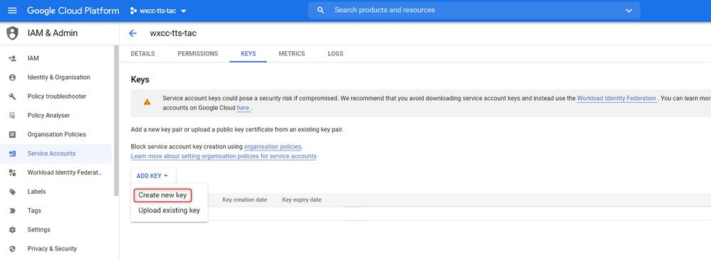Click the IAM add-person icon
Image resolution: width=711 pixels, height=259 pixels.
pyautogui.click(x=12, y=58)
